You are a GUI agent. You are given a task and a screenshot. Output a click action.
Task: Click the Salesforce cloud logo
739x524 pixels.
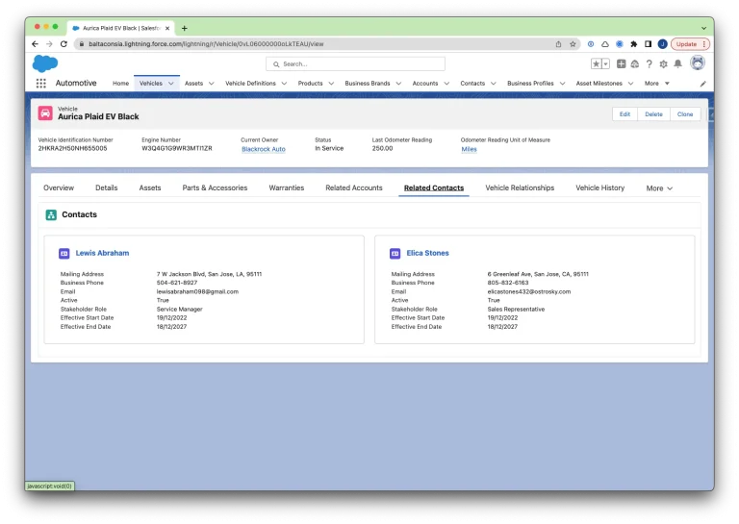(44, 63)
